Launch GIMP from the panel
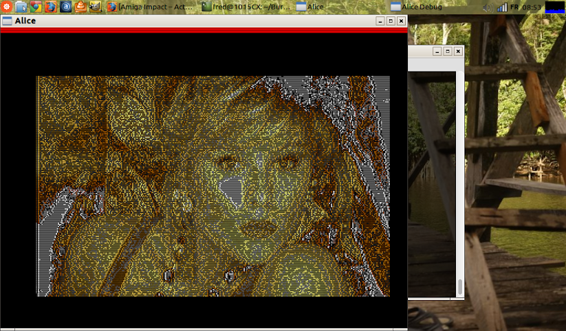 tap(96, 6)
